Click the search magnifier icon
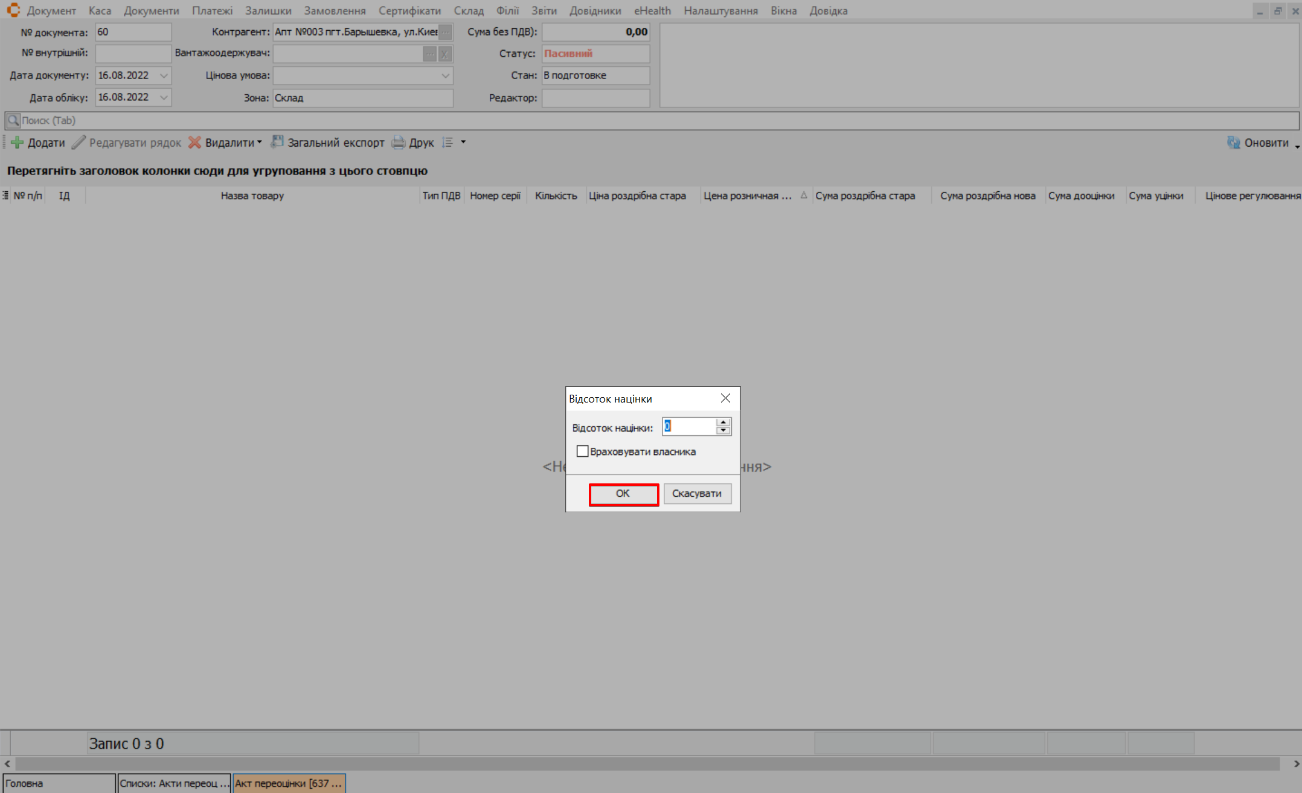This screenshot has width=1302, height=793. 13,120
